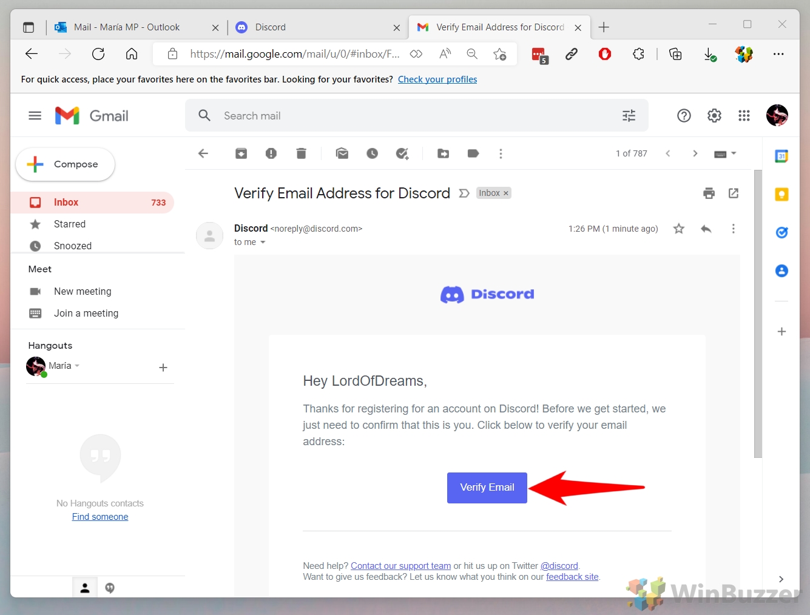Toggle importance marker next to subject

click(x=464, y=193)
